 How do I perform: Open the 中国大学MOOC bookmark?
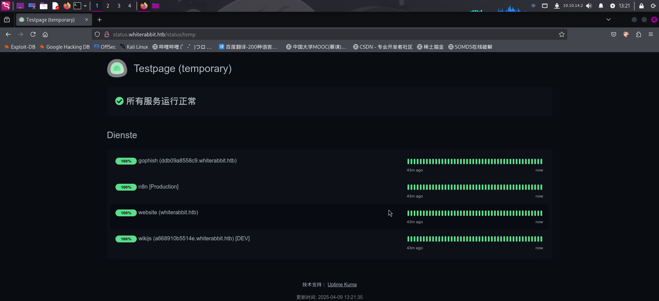[x=316, y=47]
